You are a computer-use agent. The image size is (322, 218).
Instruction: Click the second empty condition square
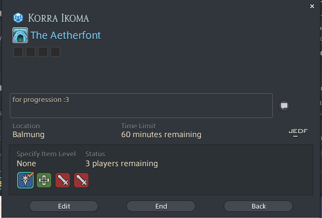[x=31, y=52]
